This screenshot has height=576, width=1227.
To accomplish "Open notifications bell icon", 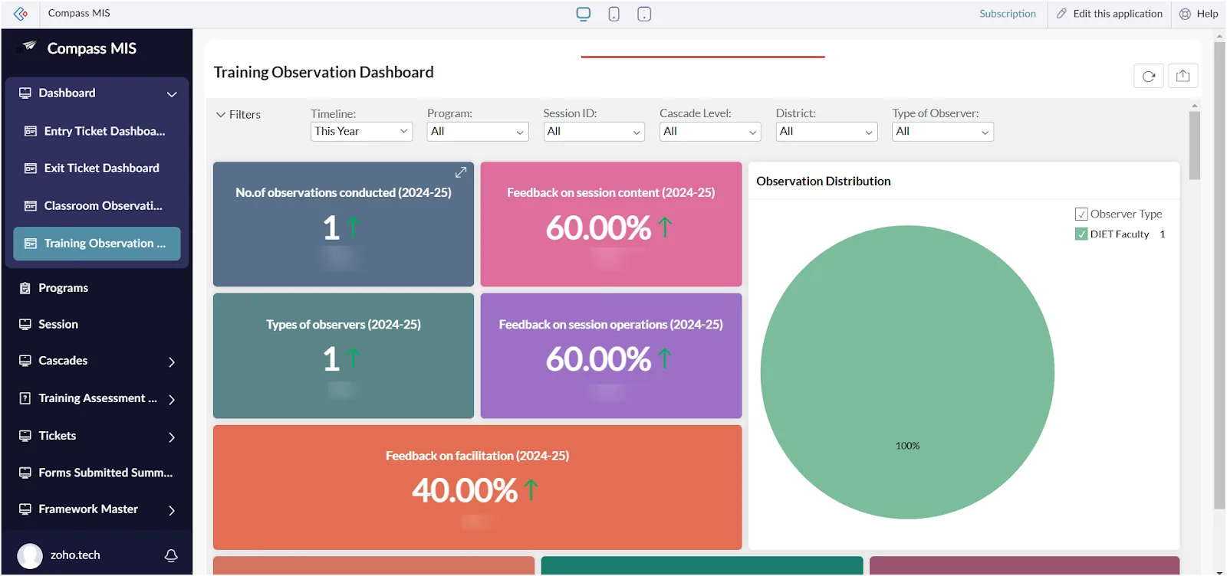I will [x=171, y=555].
